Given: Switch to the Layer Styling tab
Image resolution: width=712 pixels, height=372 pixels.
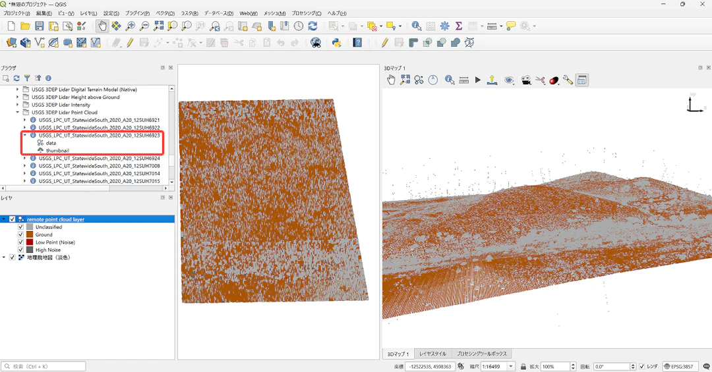Looking at the screenshot, I should point(432,354).
